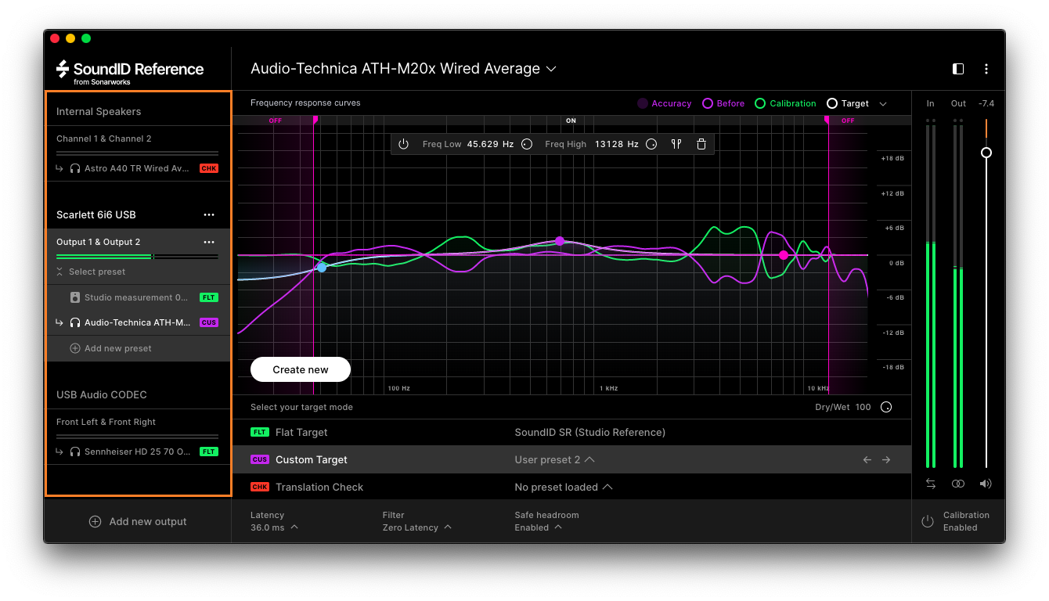1049x601 pixels.
Task: Toggle the Accuracy curve visibility
Action: [x=664, y=103]
